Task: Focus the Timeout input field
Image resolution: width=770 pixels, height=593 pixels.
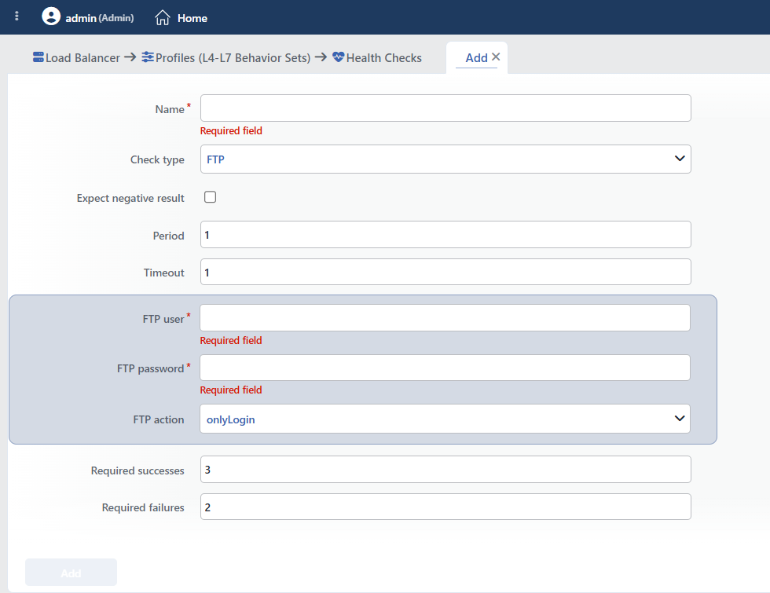Action: tap(445, 272)
